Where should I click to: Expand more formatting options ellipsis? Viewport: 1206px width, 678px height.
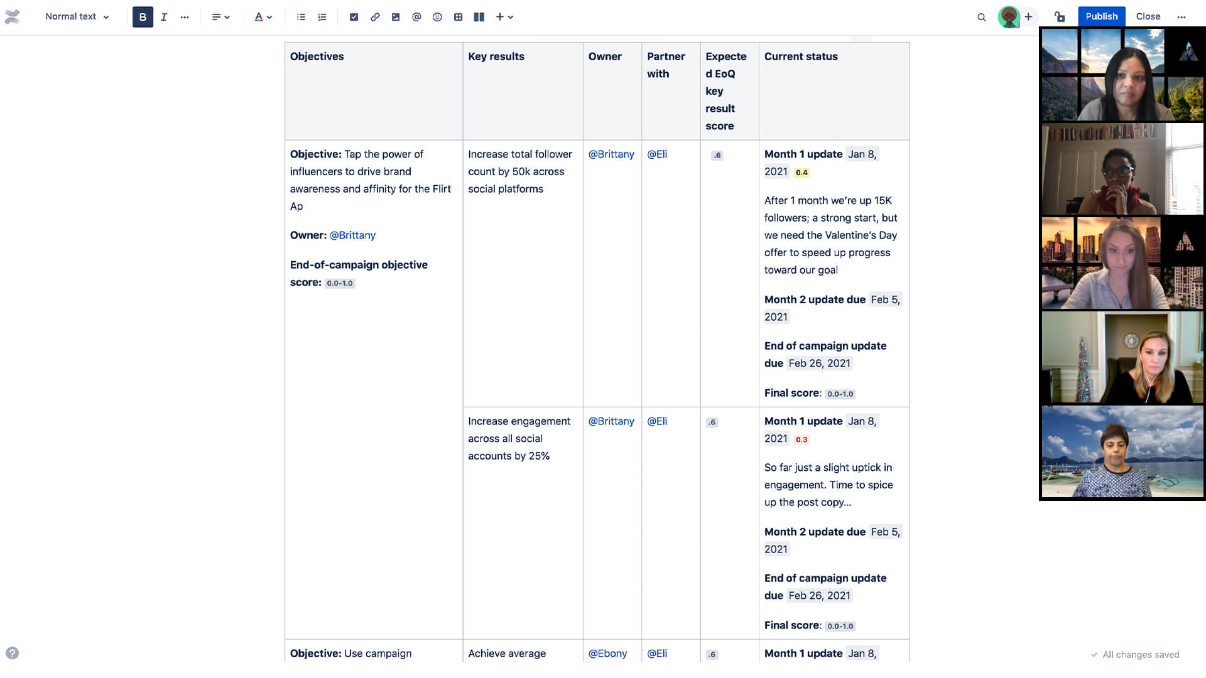pyautogui.click(x=185, y=16)
